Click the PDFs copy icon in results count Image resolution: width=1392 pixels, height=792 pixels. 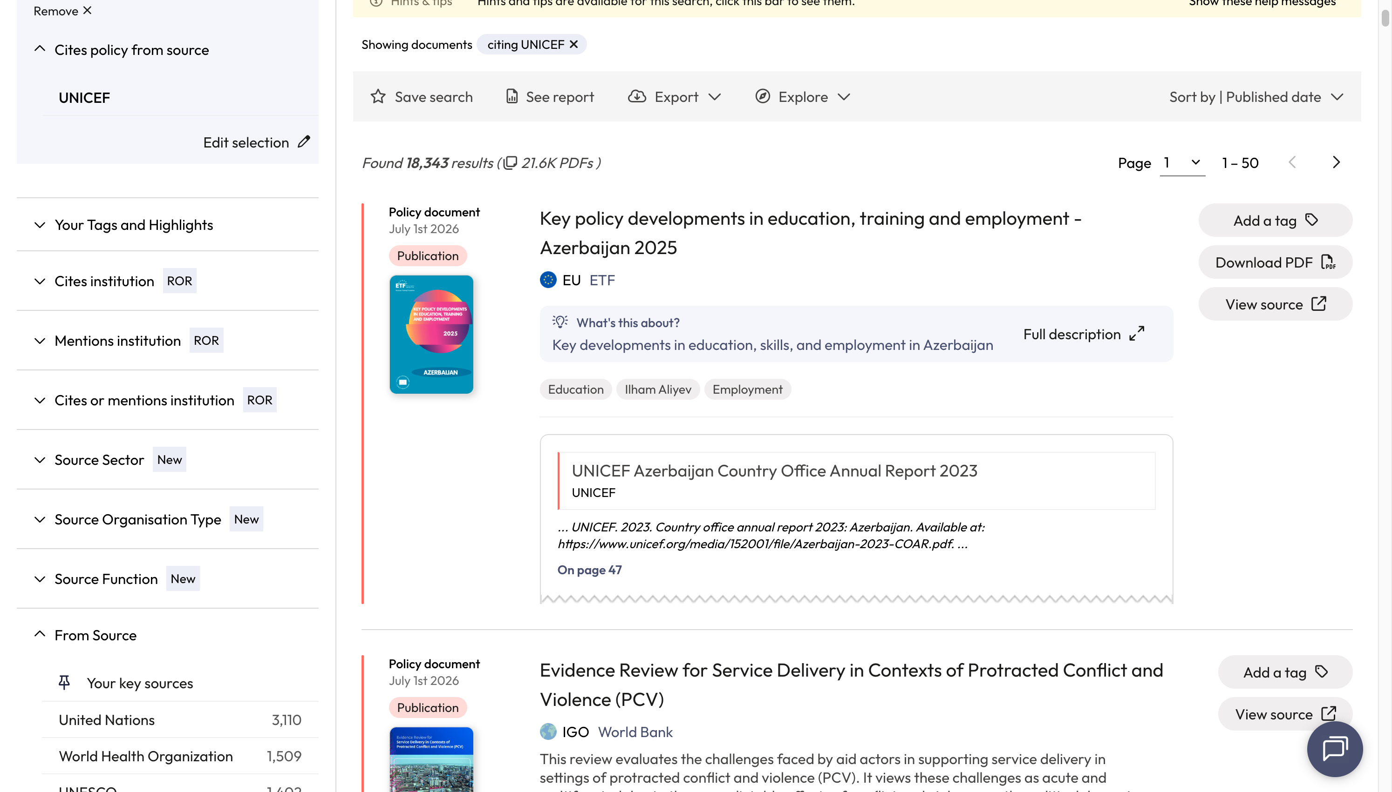point(510,163)
